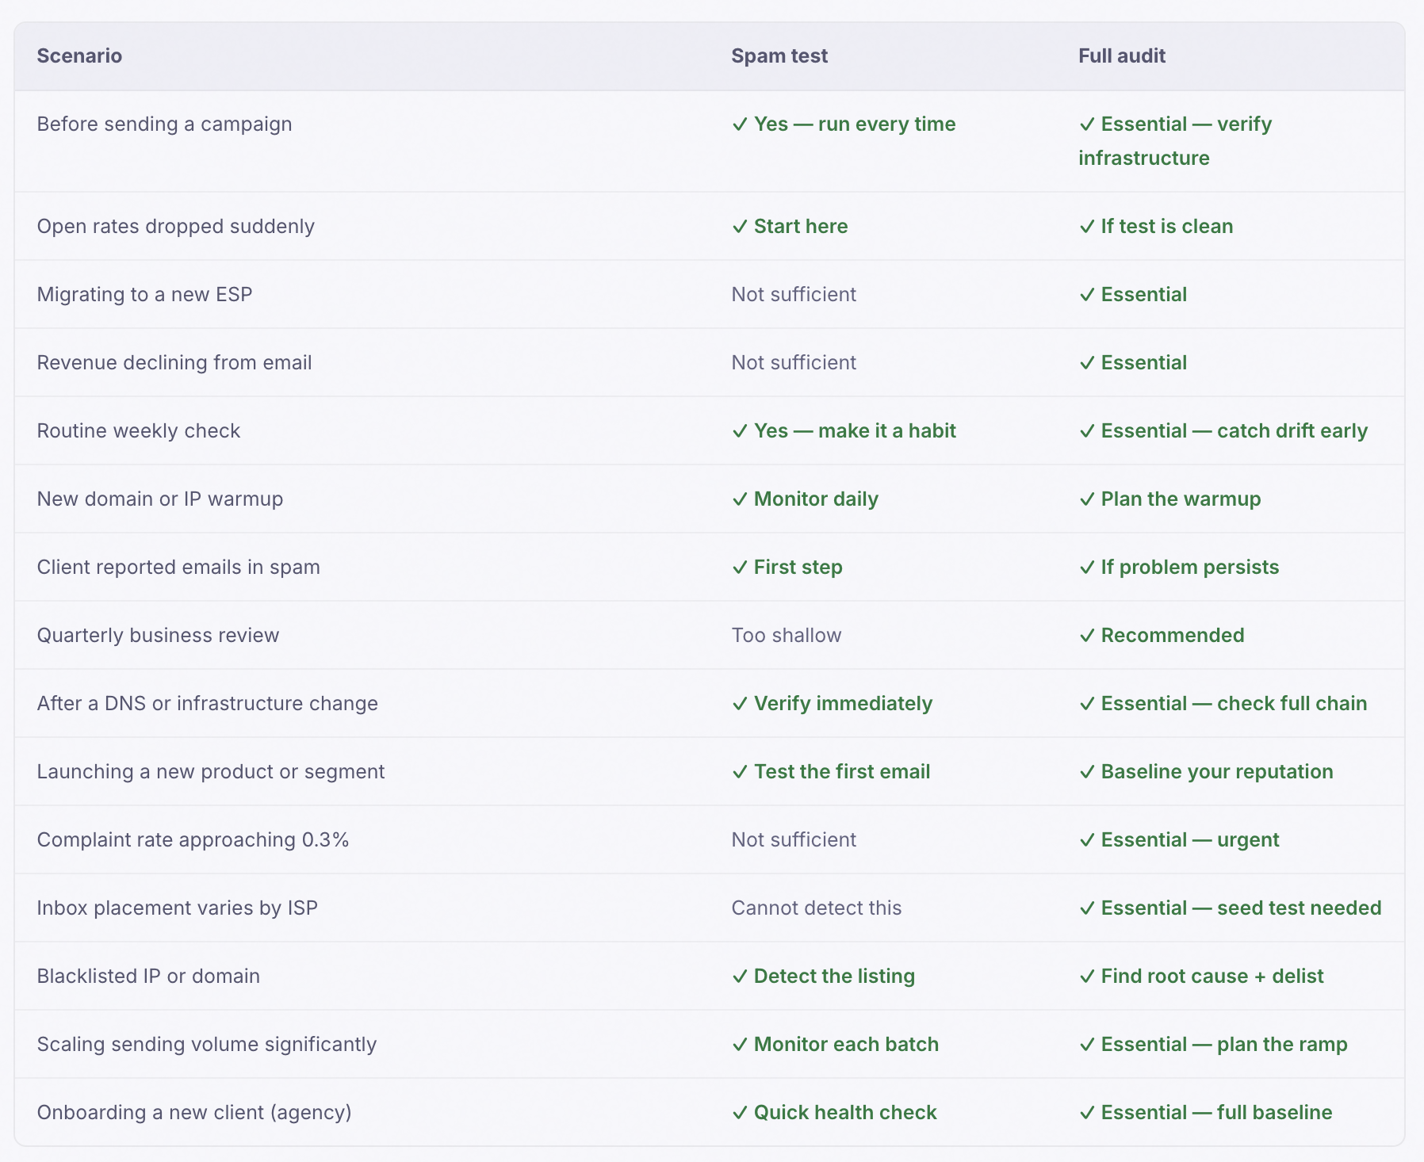Screen dimensions: 1424x1162
Task: Select "Cannot detect this" cell text
Action: point(817,908)
